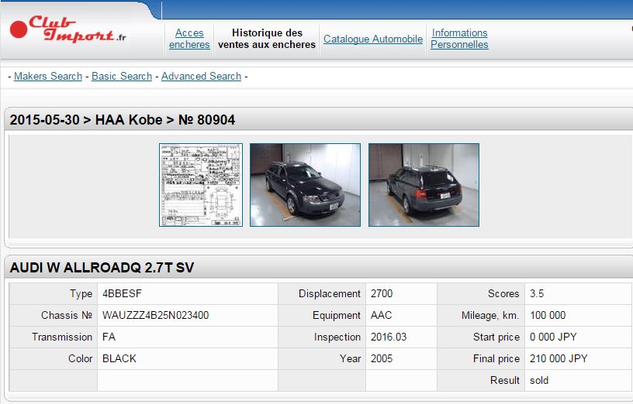Enlarge the rear view car photo
The height and width of the screenshot is (404, 633).
(x=424, y=185)
